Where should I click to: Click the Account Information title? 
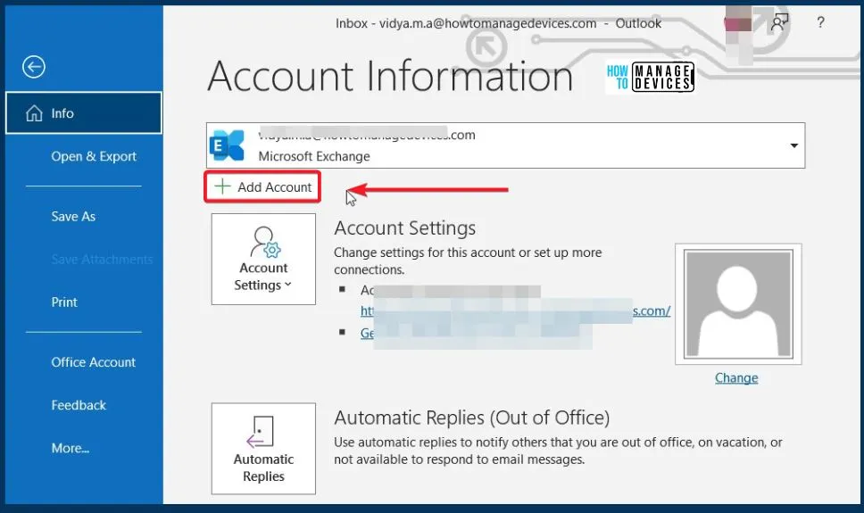390,76
